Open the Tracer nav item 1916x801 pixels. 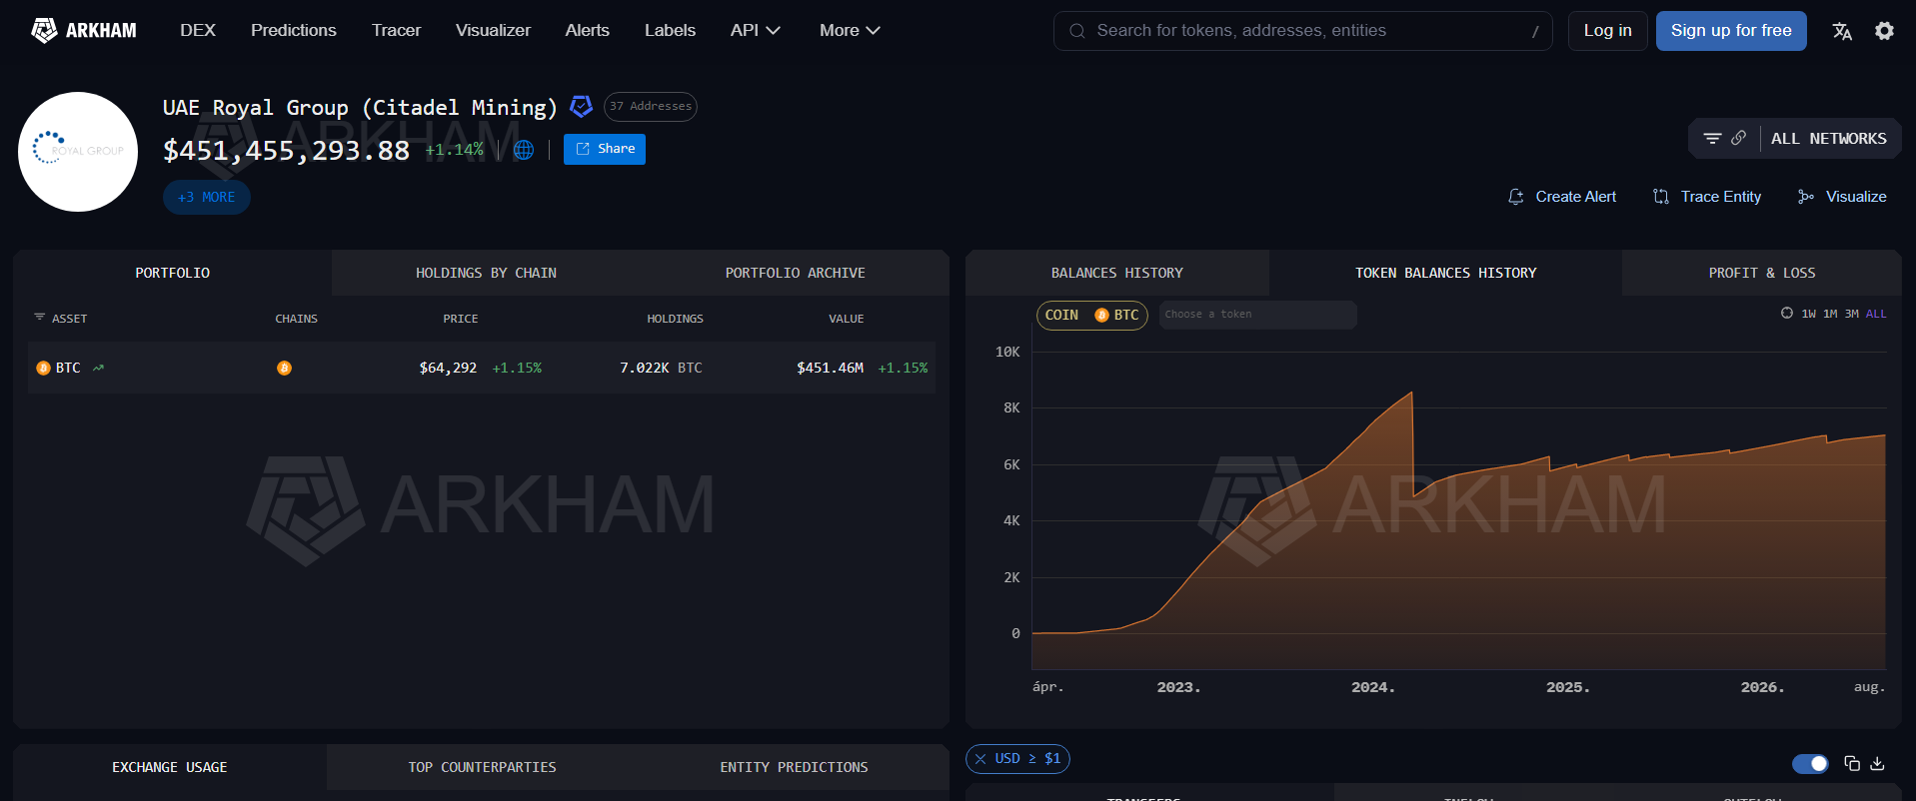396,31
